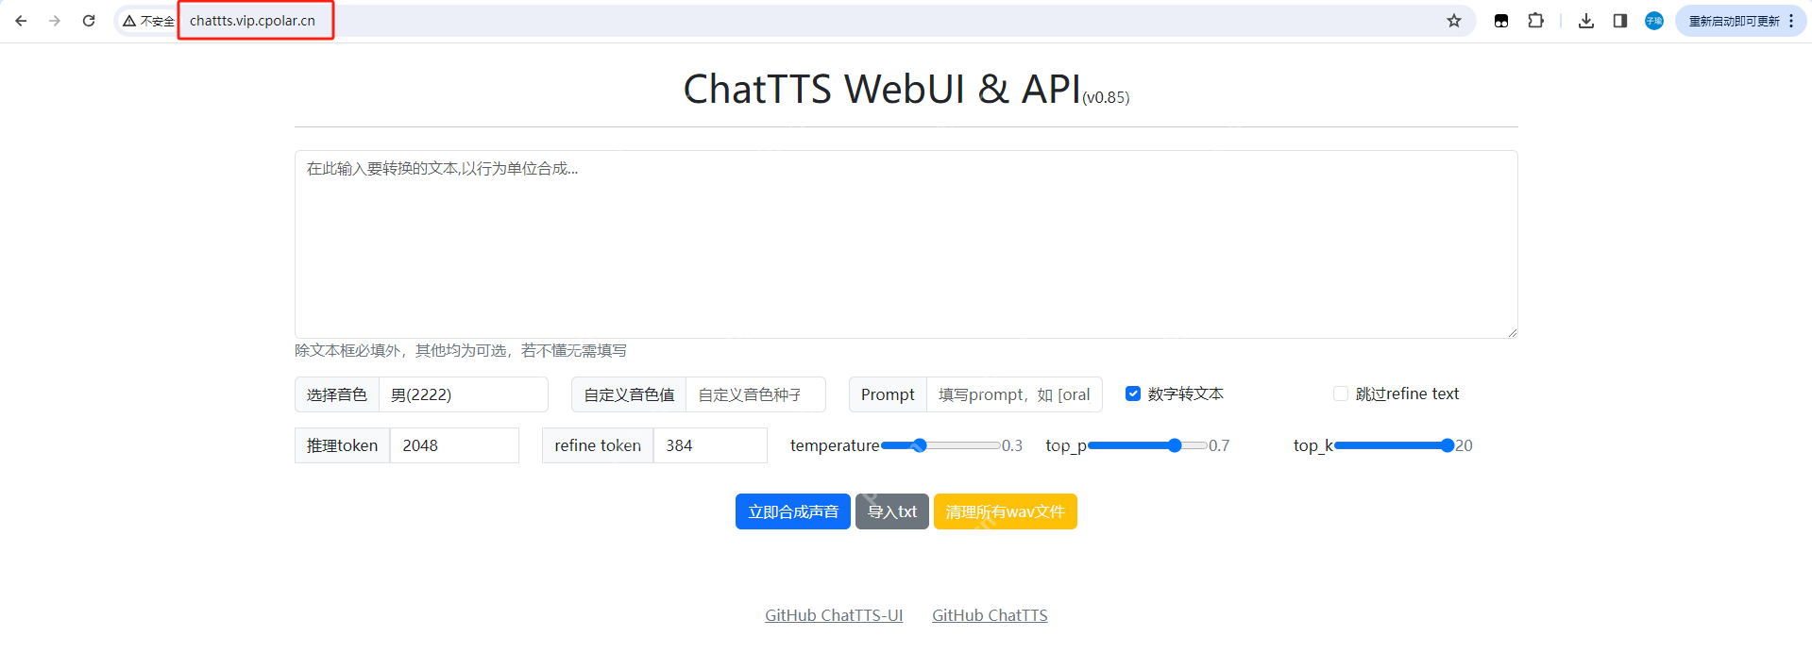Image resolution: width=1812 pixels, height=670 pixels.
Task: Bookmark this page with the star icon
Action: click(x=1454, y=21)
